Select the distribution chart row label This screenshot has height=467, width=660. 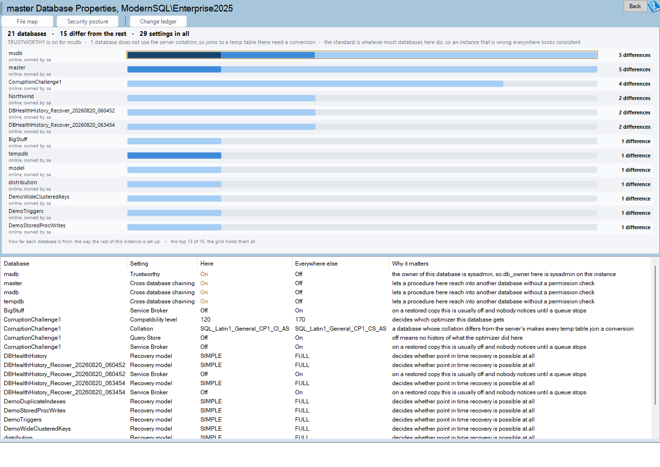[x=22, y=182]
